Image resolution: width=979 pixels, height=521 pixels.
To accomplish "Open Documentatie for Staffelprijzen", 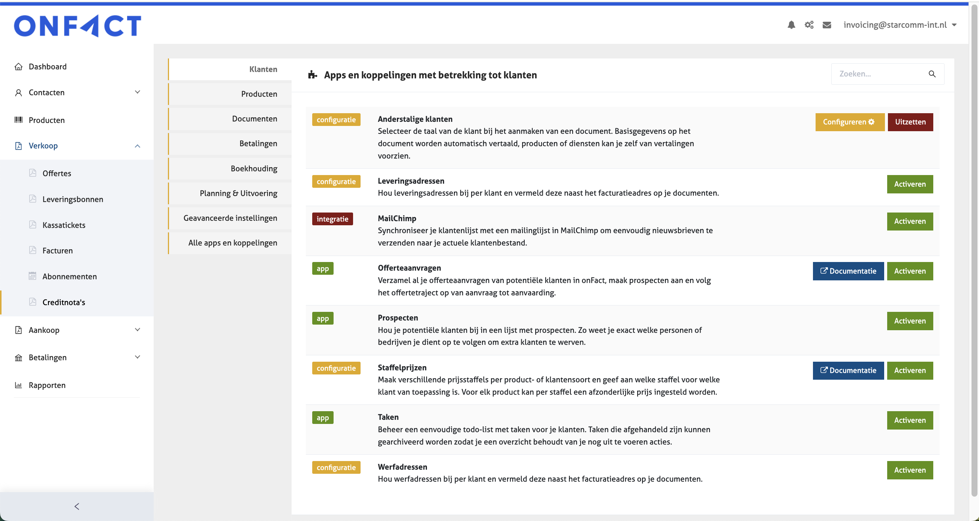I will [848, 370].
